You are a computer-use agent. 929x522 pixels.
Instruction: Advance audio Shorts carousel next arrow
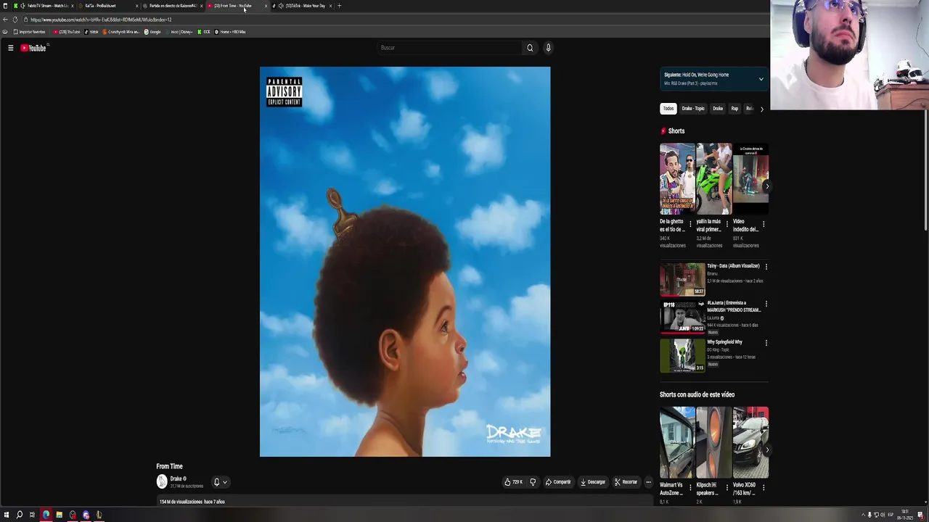767,449
